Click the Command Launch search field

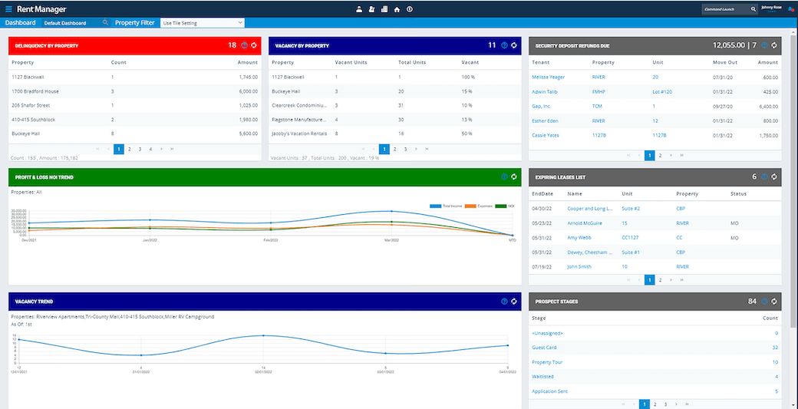pyautogui.click(x=726, y=9)
